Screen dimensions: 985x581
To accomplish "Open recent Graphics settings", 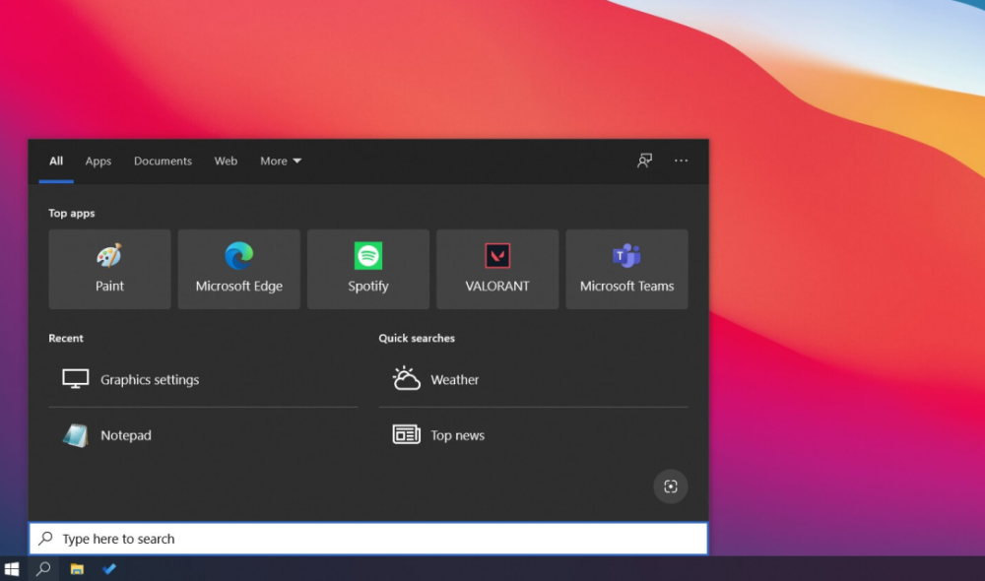I will point(203,379).
